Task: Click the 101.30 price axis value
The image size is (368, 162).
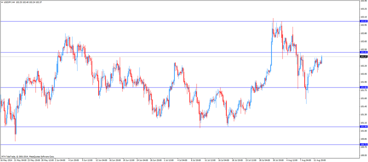Action: coord(364,114)
